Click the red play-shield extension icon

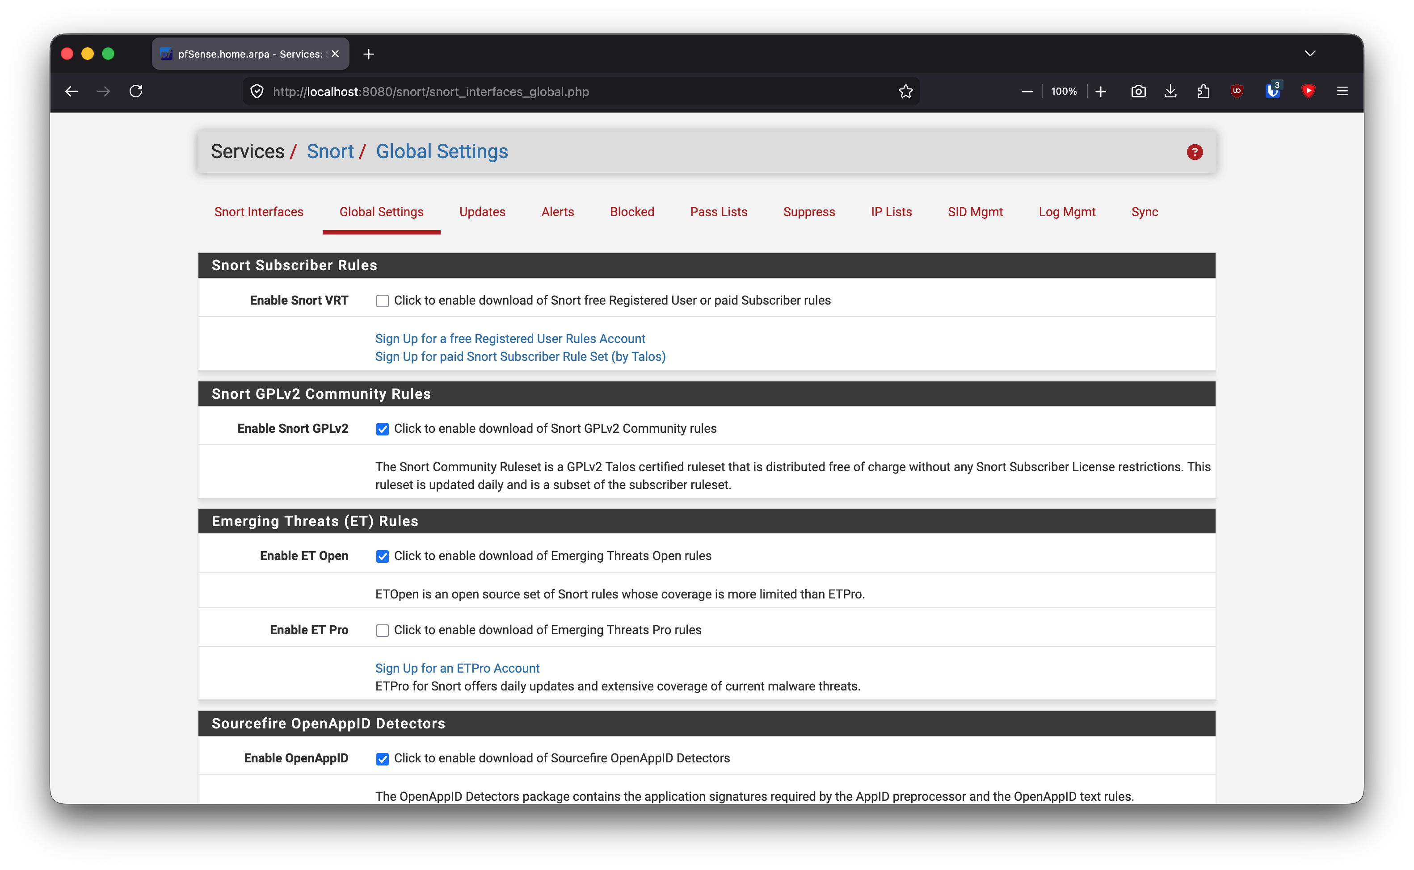coord(1308,92)
